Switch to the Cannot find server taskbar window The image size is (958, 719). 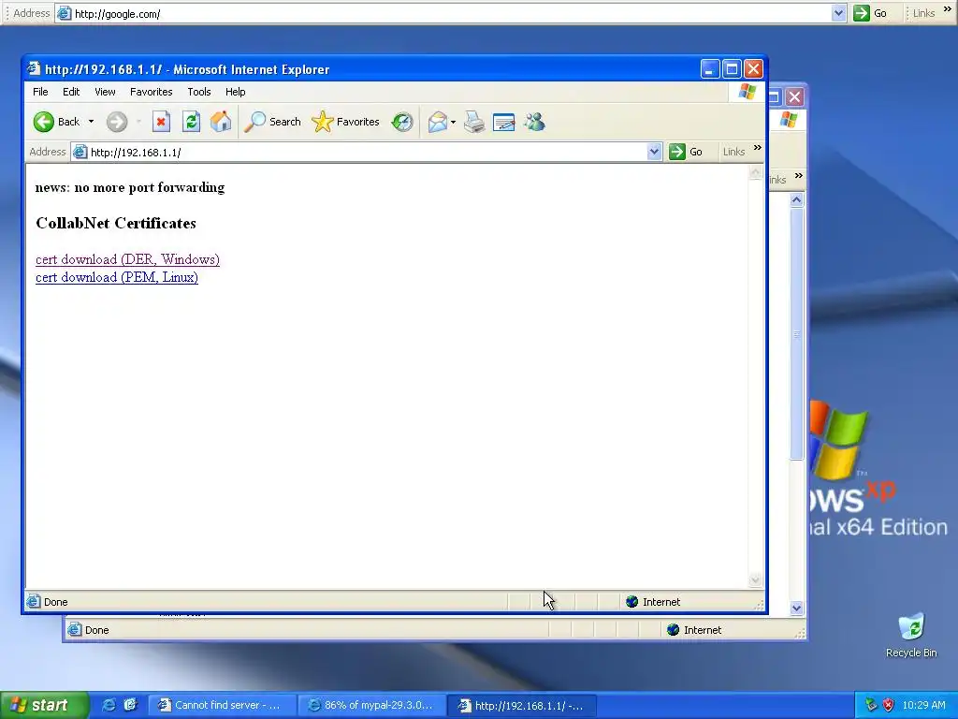222,706
